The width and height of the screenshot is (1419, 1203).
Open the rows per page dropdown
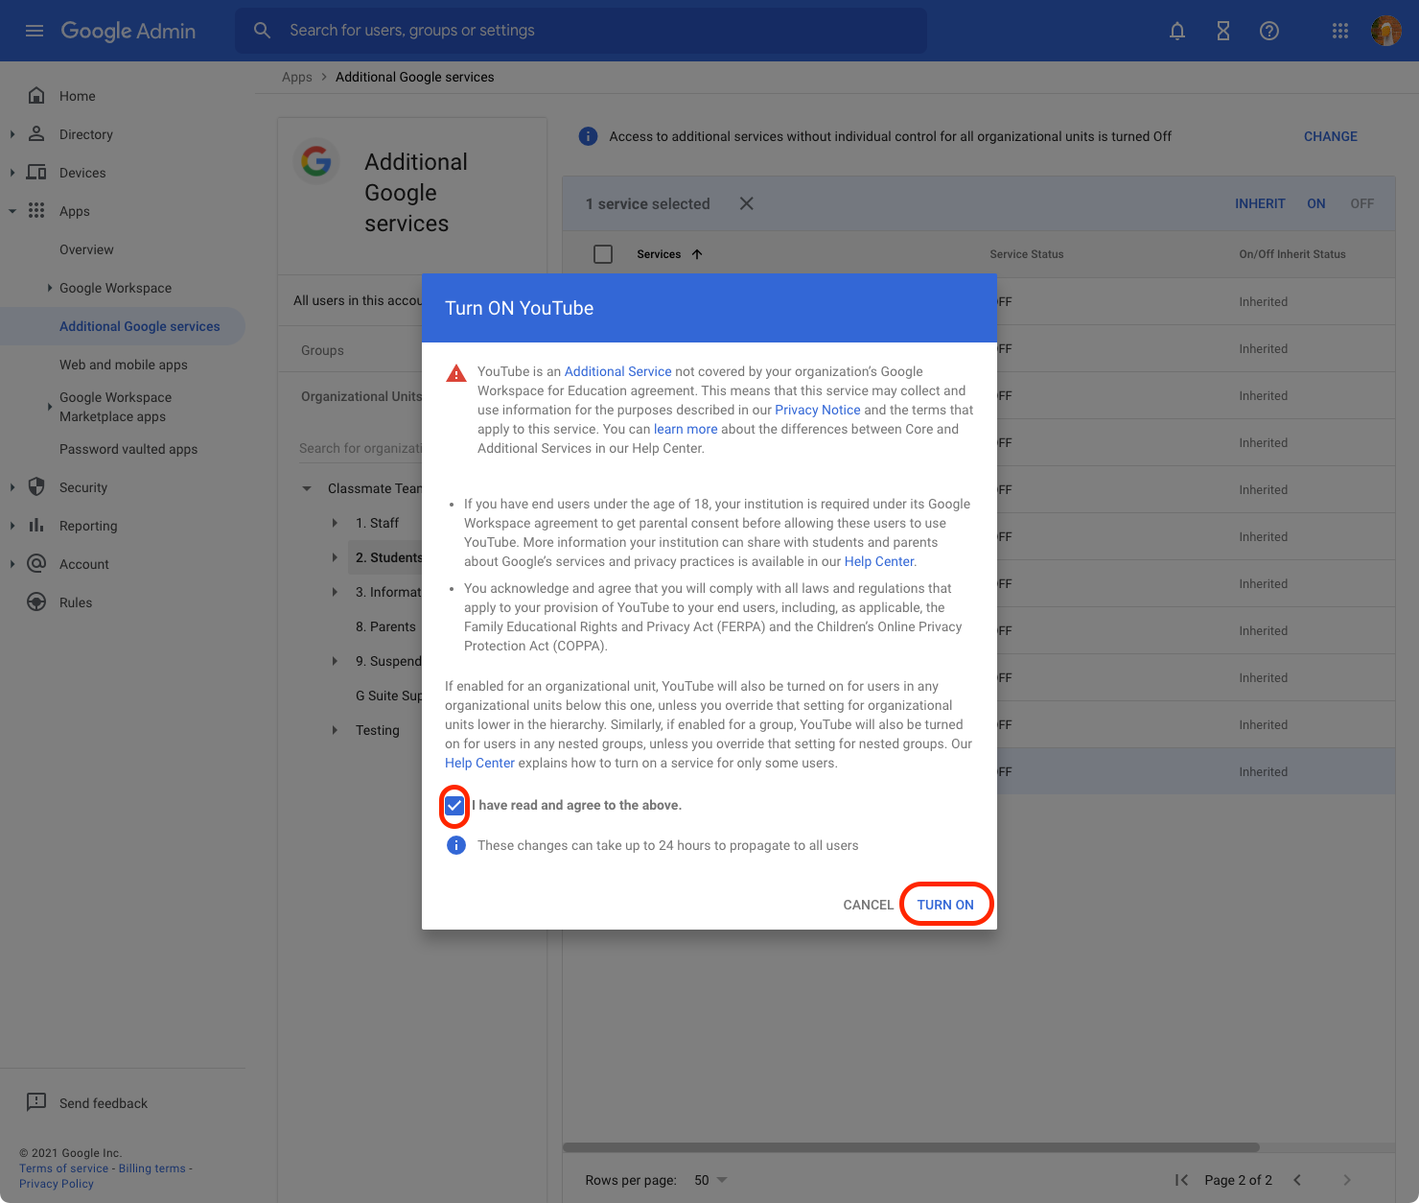(x=711, y=1180)
